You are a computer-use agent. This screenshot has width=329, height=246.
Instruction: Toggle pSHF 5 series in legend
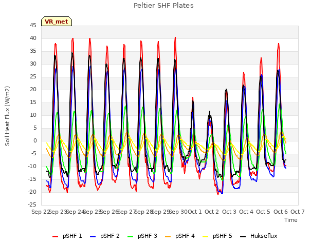tap(217, 236)
